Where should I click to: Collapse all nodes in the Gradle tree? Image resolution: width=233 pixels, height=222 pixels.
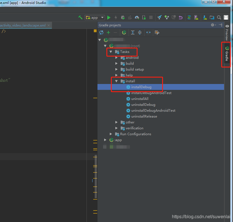(140, 32)
